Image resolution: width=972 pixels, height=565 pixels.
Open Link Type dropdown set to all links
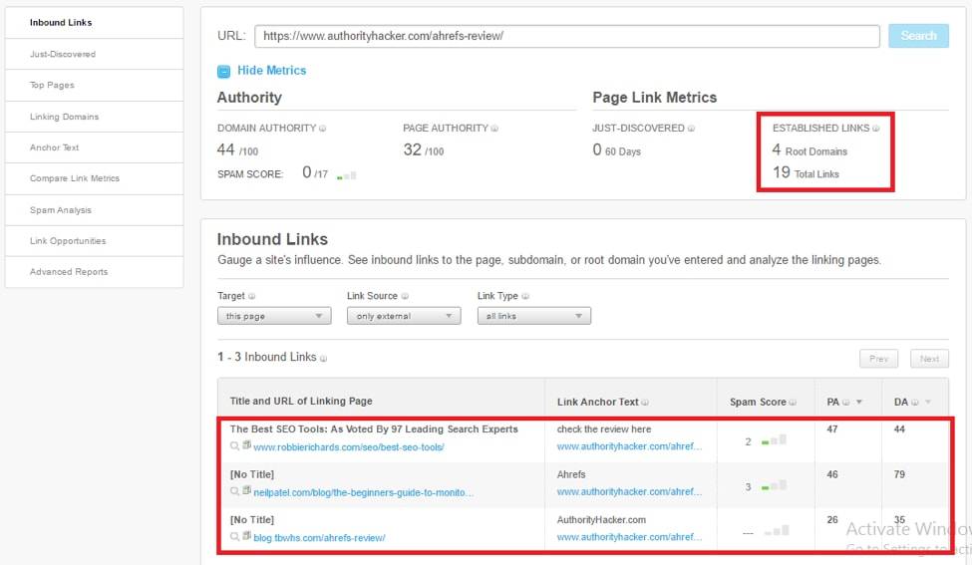pyautogui.click(x=533, y=316)
